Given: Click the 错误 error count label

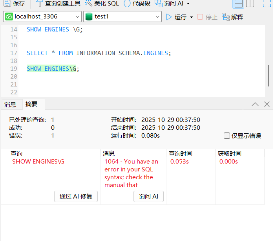Looking at the screenshot, I should click(16, 136).
